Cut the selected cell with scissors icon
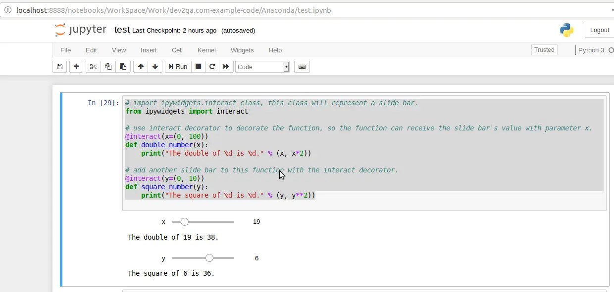614x292 pixels. coord(93,66)
